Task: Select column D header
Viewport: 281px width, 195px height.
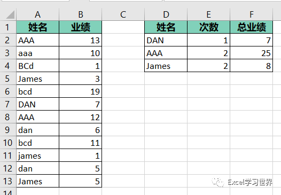Action: click(166, 14)
